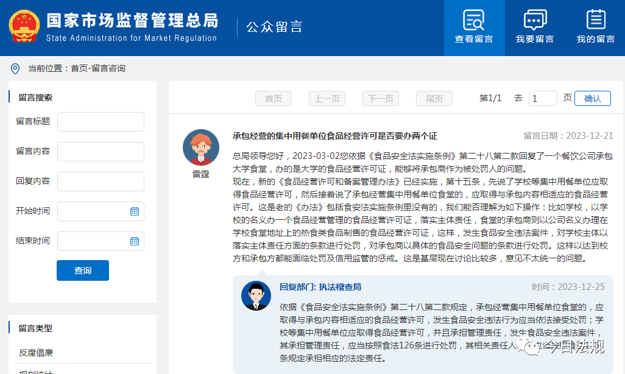Click the 第1/1 page indicator

tap(490, 98)
